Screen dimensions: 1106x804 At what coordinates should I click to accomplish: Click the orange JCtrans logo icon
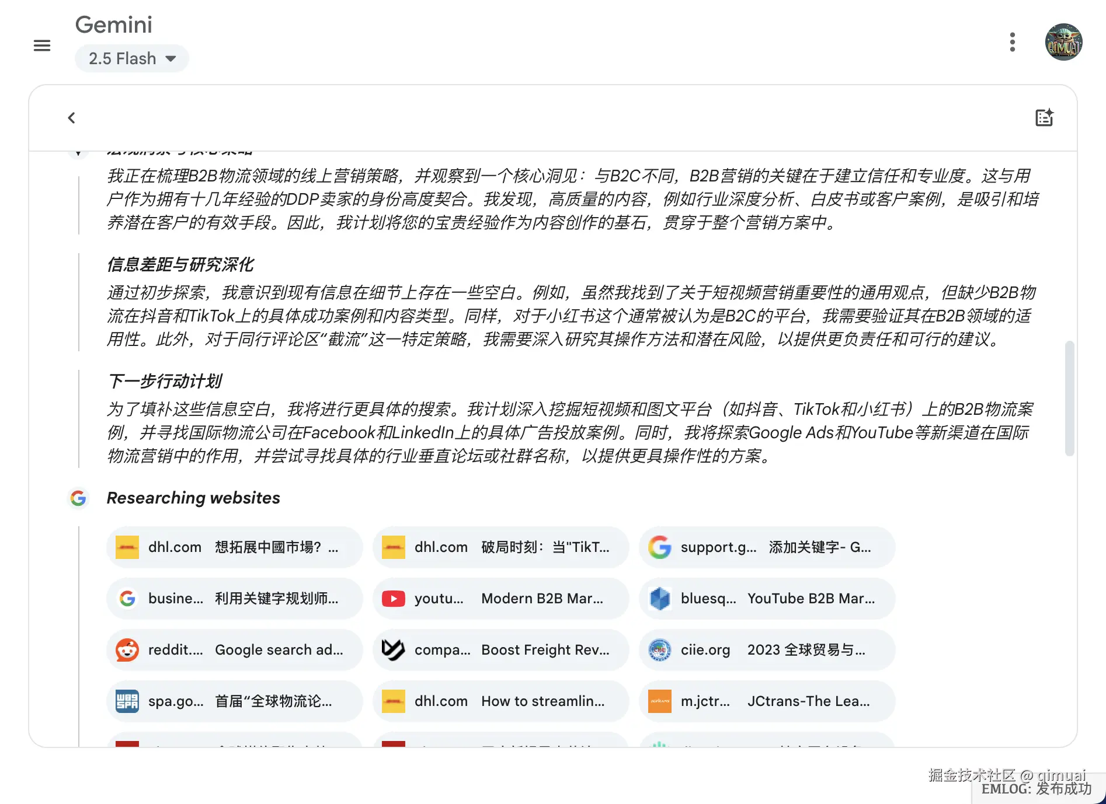(660, 701)
